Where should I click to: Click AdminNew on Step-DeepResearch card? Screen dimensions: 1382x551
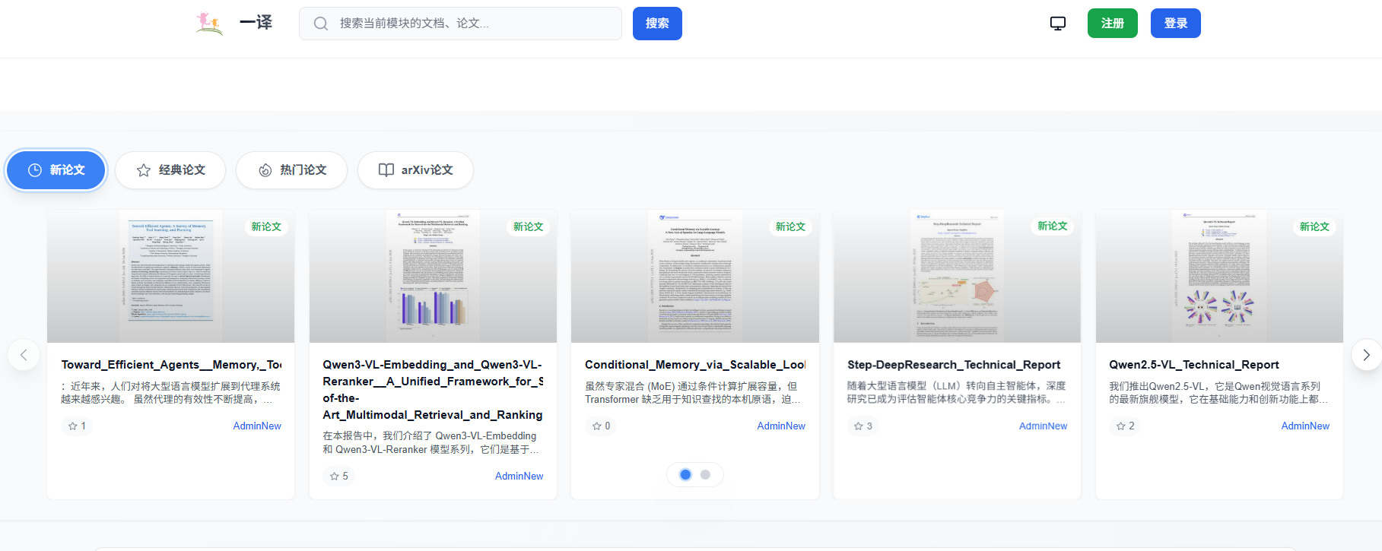click(x=1043, y=426)
